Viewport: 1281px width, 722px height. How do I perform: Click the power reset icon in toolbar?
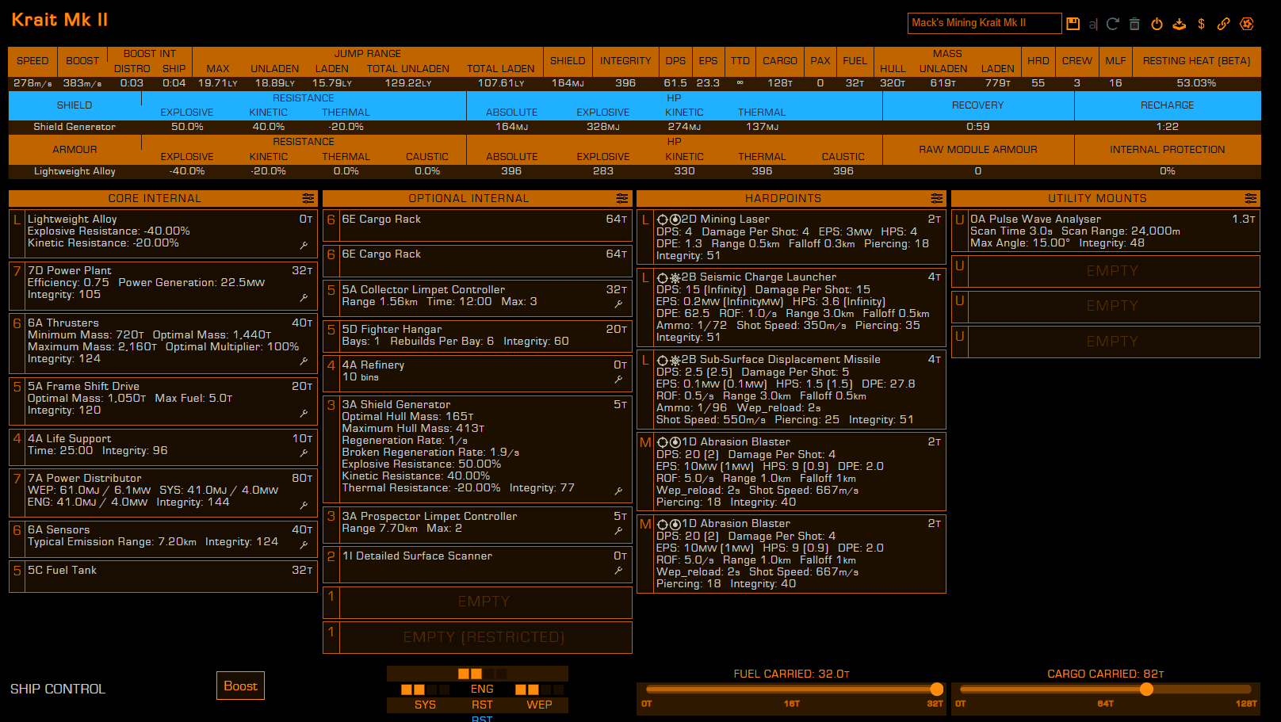[1157, 24]
